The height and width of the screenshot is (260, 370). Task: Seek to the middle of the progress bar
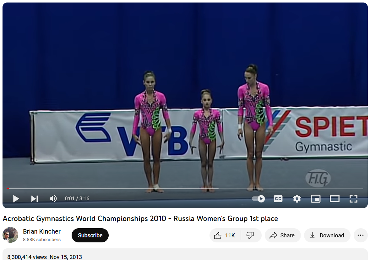pyautogui.click(x=185, y=188)
